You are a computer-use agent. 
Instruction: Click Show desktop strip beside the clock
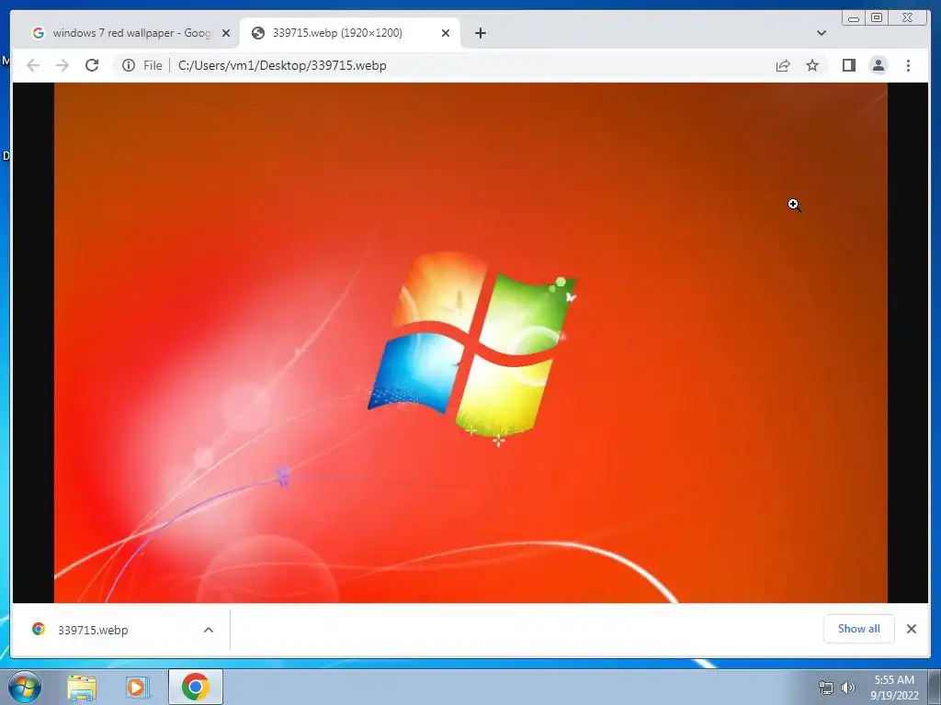934,688
